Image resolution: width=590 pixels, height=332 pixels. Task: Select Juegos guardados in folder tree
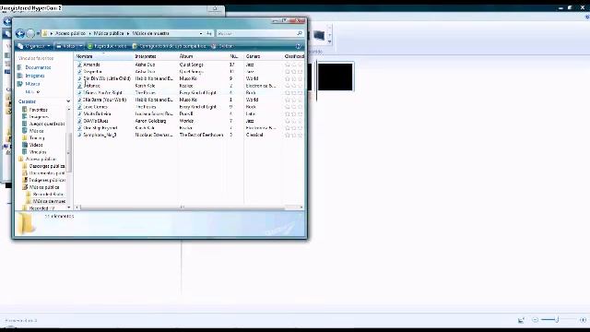[x=47, y=124]
